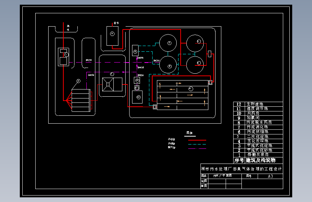Click the 图例 legend heading
Image resolution: width=312 pixels, height=202 pixels.
tap(189, 133)
